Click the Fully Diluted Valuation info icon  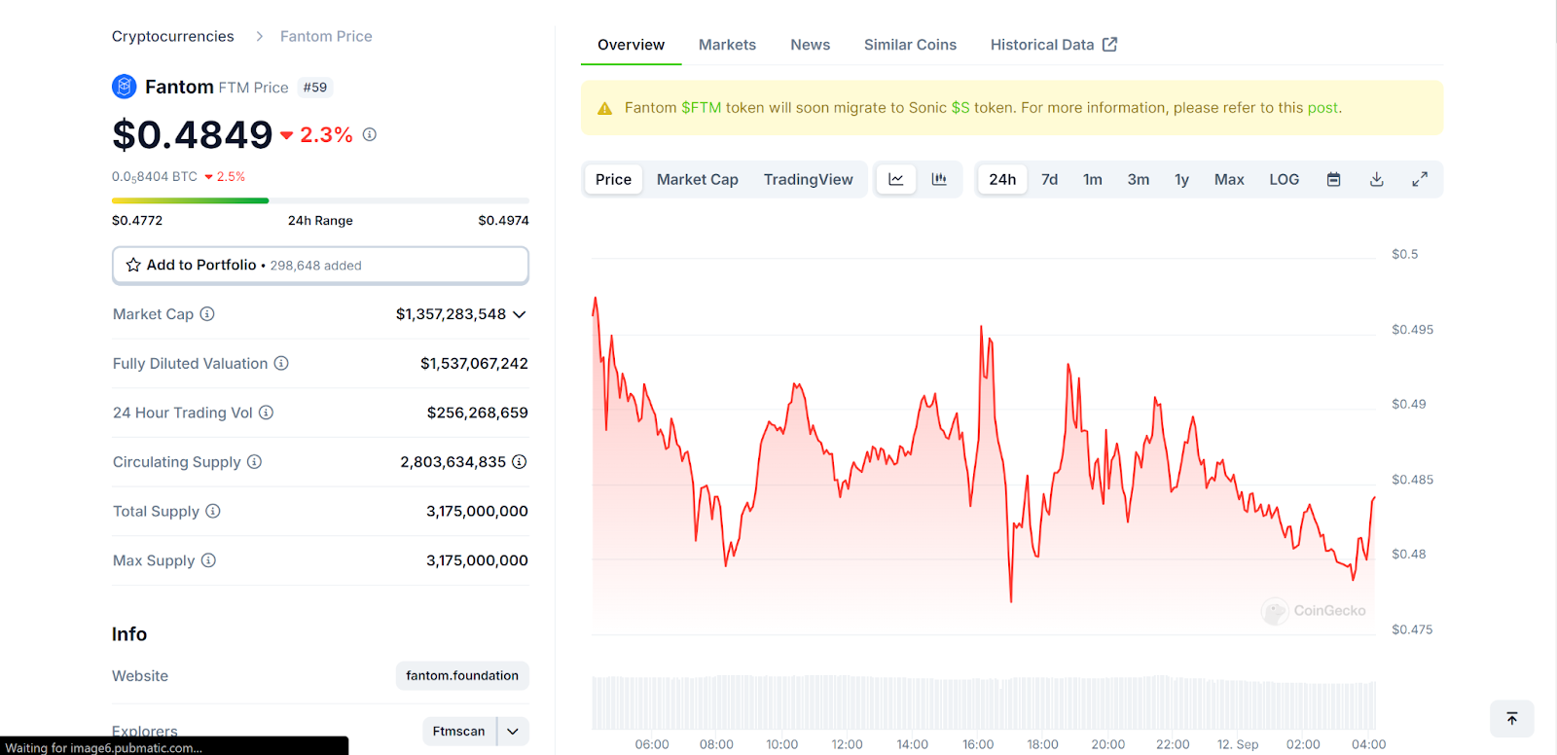[x=281, y=363]
